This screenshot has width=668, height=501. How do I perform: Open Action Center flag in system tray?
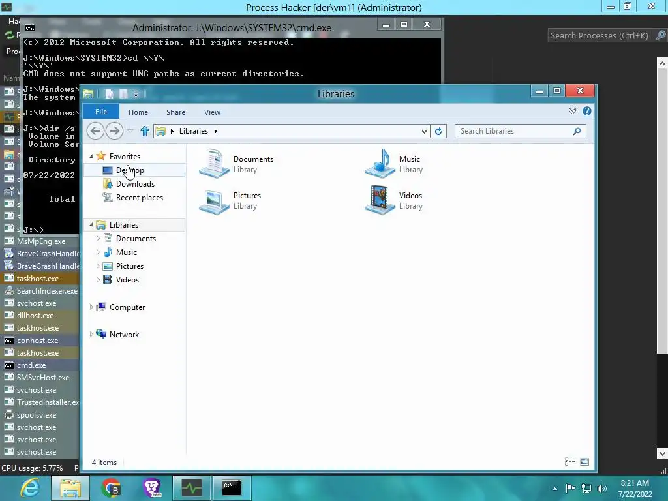[x=570, y=488]
